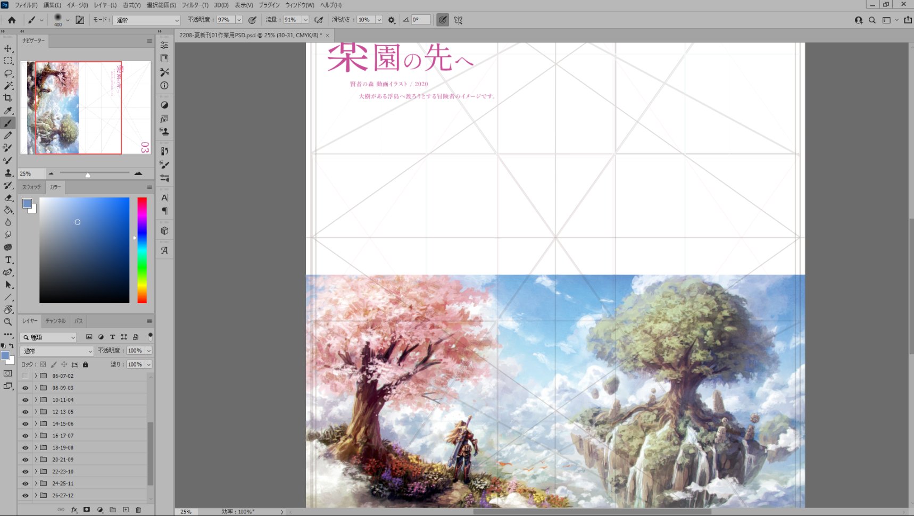914x516 pixels.
Task: Toggle airbrush build-up mode
Action: pyautogui.click(x=319, y=20)
